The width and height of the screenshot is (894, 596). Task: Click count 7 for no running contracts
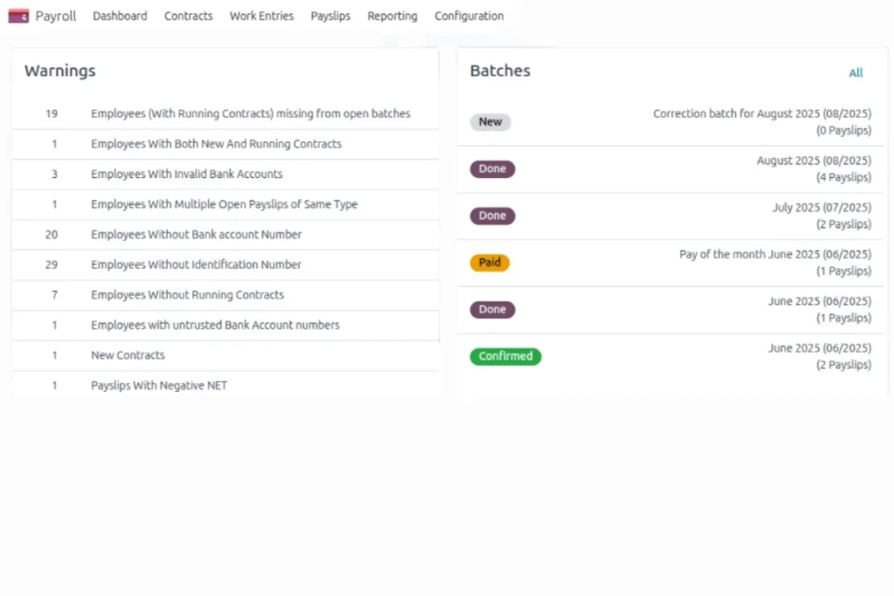(x=55, y=295)
